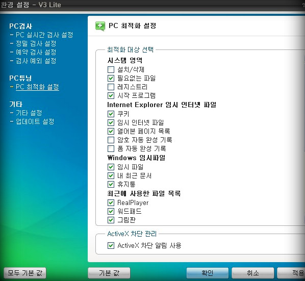Disable ActiveX 차단 알림 사용 checkbox

point(111,245)
